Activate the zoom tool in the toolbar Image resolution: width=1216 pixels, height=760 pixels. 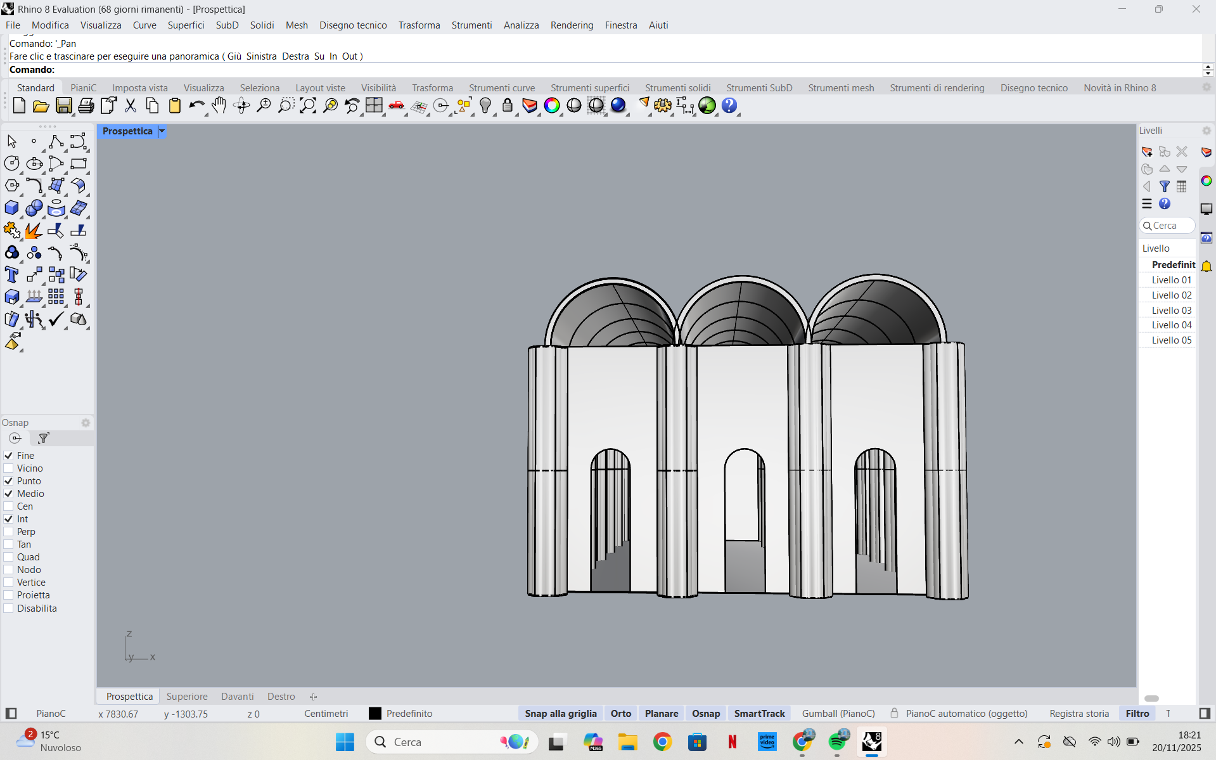coord(264,106)
